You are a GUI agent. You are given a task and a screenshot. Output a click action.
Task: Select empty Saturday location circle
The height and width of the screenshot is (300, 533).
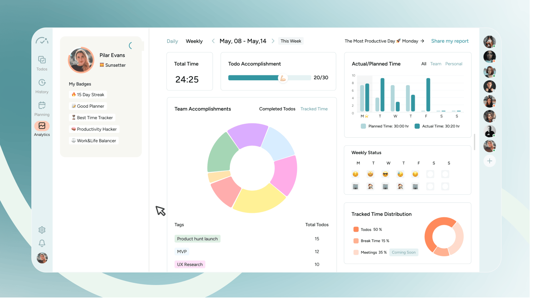point(430,186)
